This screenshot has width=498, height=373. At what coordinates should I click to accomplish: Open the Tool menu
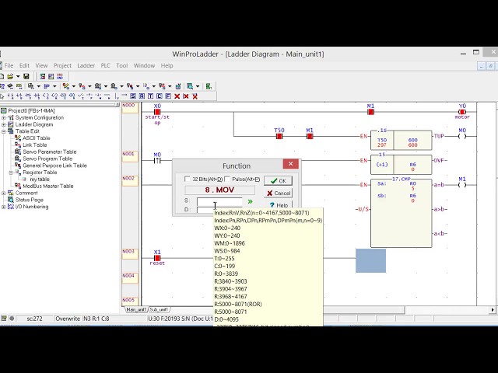point(122,65)
